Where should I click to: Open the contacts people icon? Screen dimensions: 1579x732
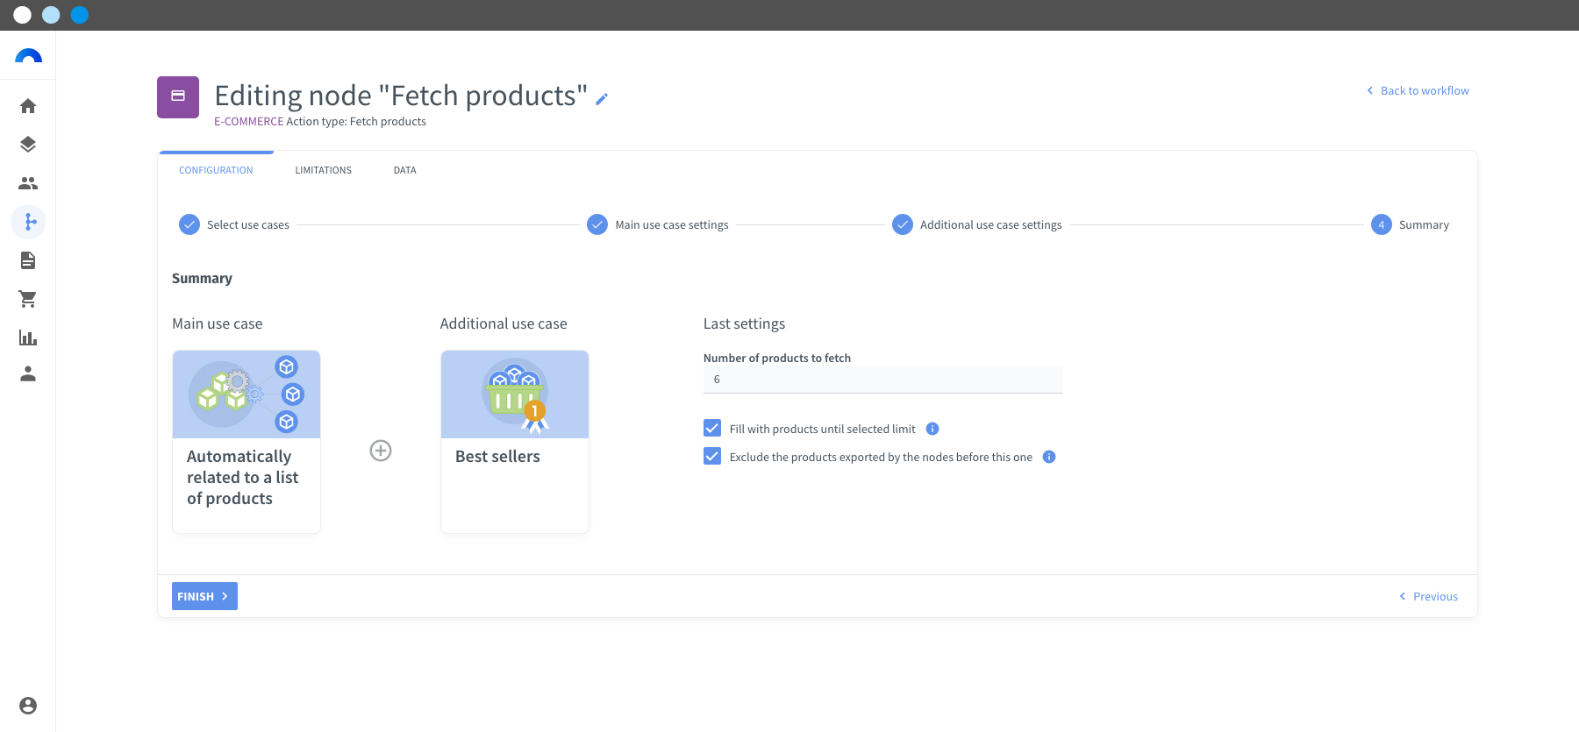point(28,183)
